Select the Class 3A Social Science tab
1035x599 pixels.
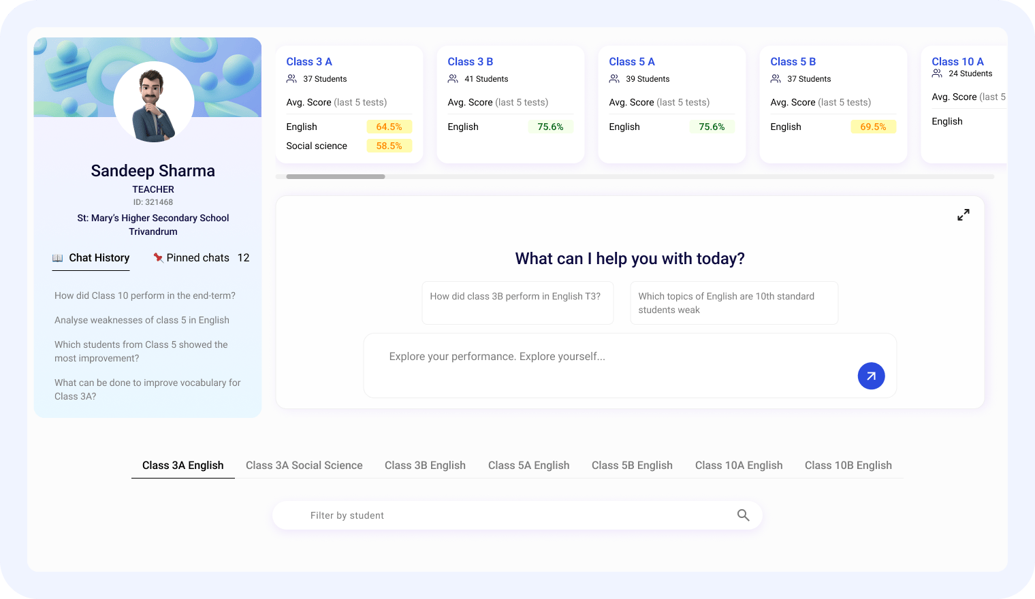(304, 466)
